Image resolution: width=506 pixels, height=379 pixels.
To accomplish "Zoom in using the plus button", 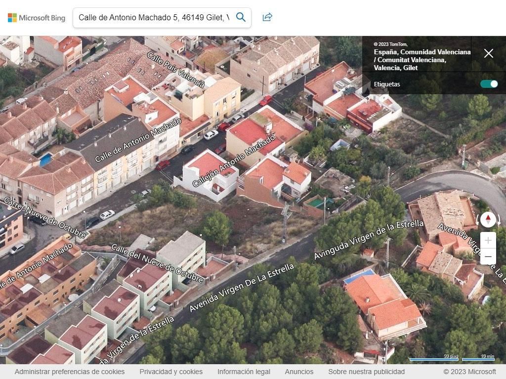I will coord(488,240).
